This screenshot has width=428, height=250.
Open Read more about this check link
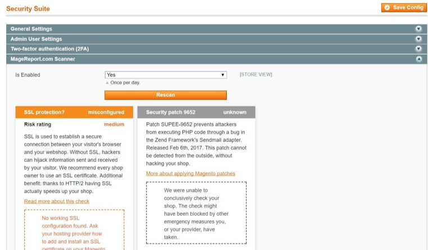(57, 202)
